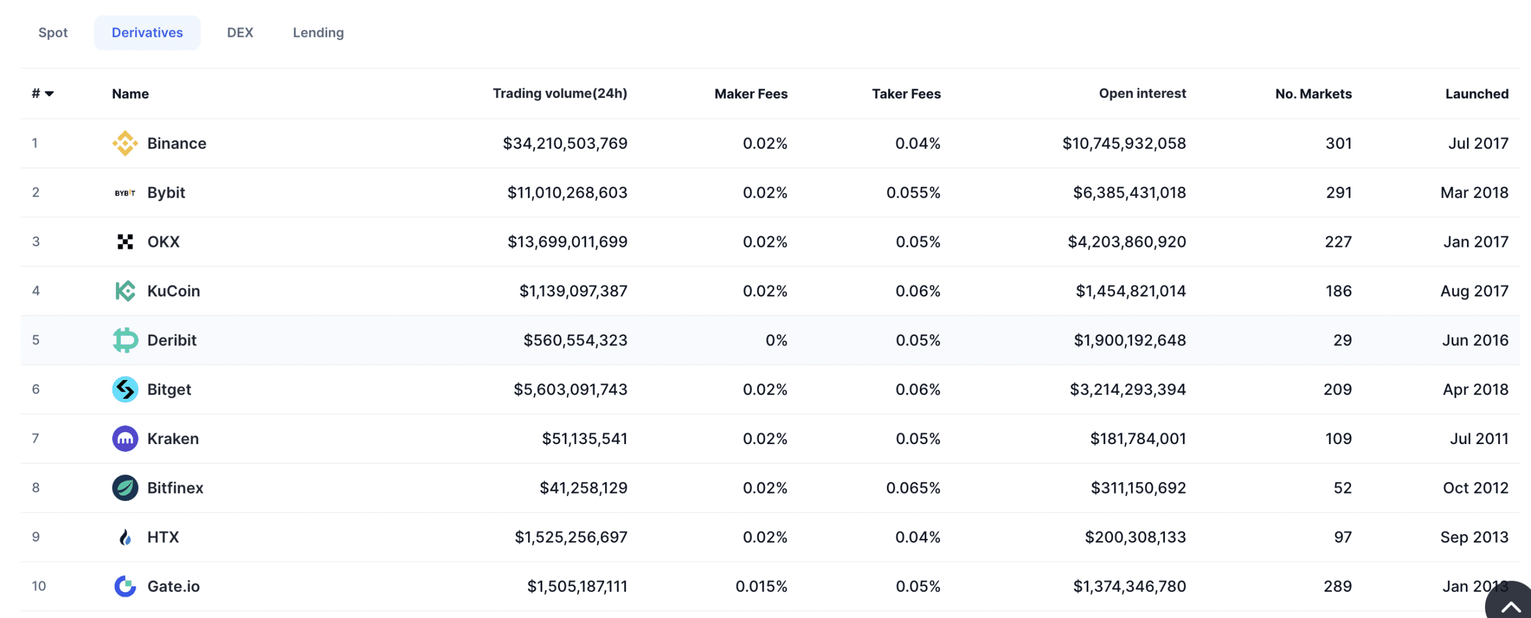Sort by Launched column header

coord(1477,94)
